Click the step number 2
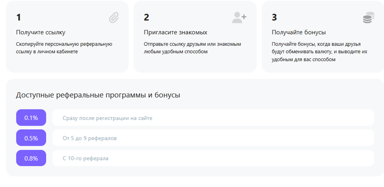The width and height of the screenshot is (384, 187). 146,18
